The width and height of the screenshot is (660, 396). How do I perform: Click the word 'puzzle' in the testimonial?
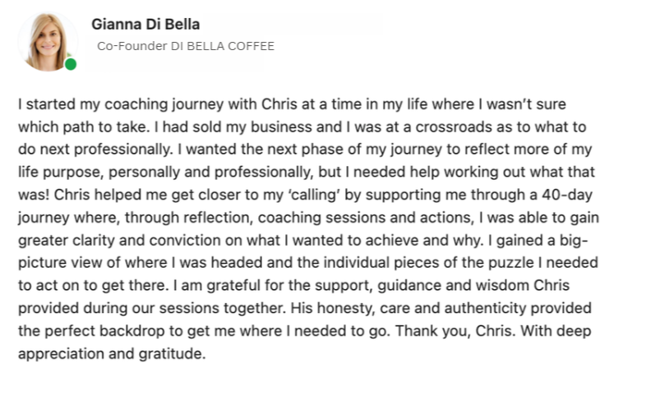click(511, 263)
